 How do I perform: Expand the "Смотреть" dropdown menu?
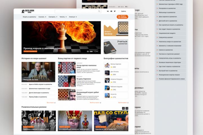click(x=53, y=17)
